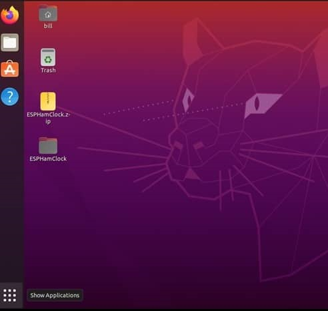Select the gray ESPHamClock folder icon
The height and width of the screenshot is (311, 328).
coord(48,145)
